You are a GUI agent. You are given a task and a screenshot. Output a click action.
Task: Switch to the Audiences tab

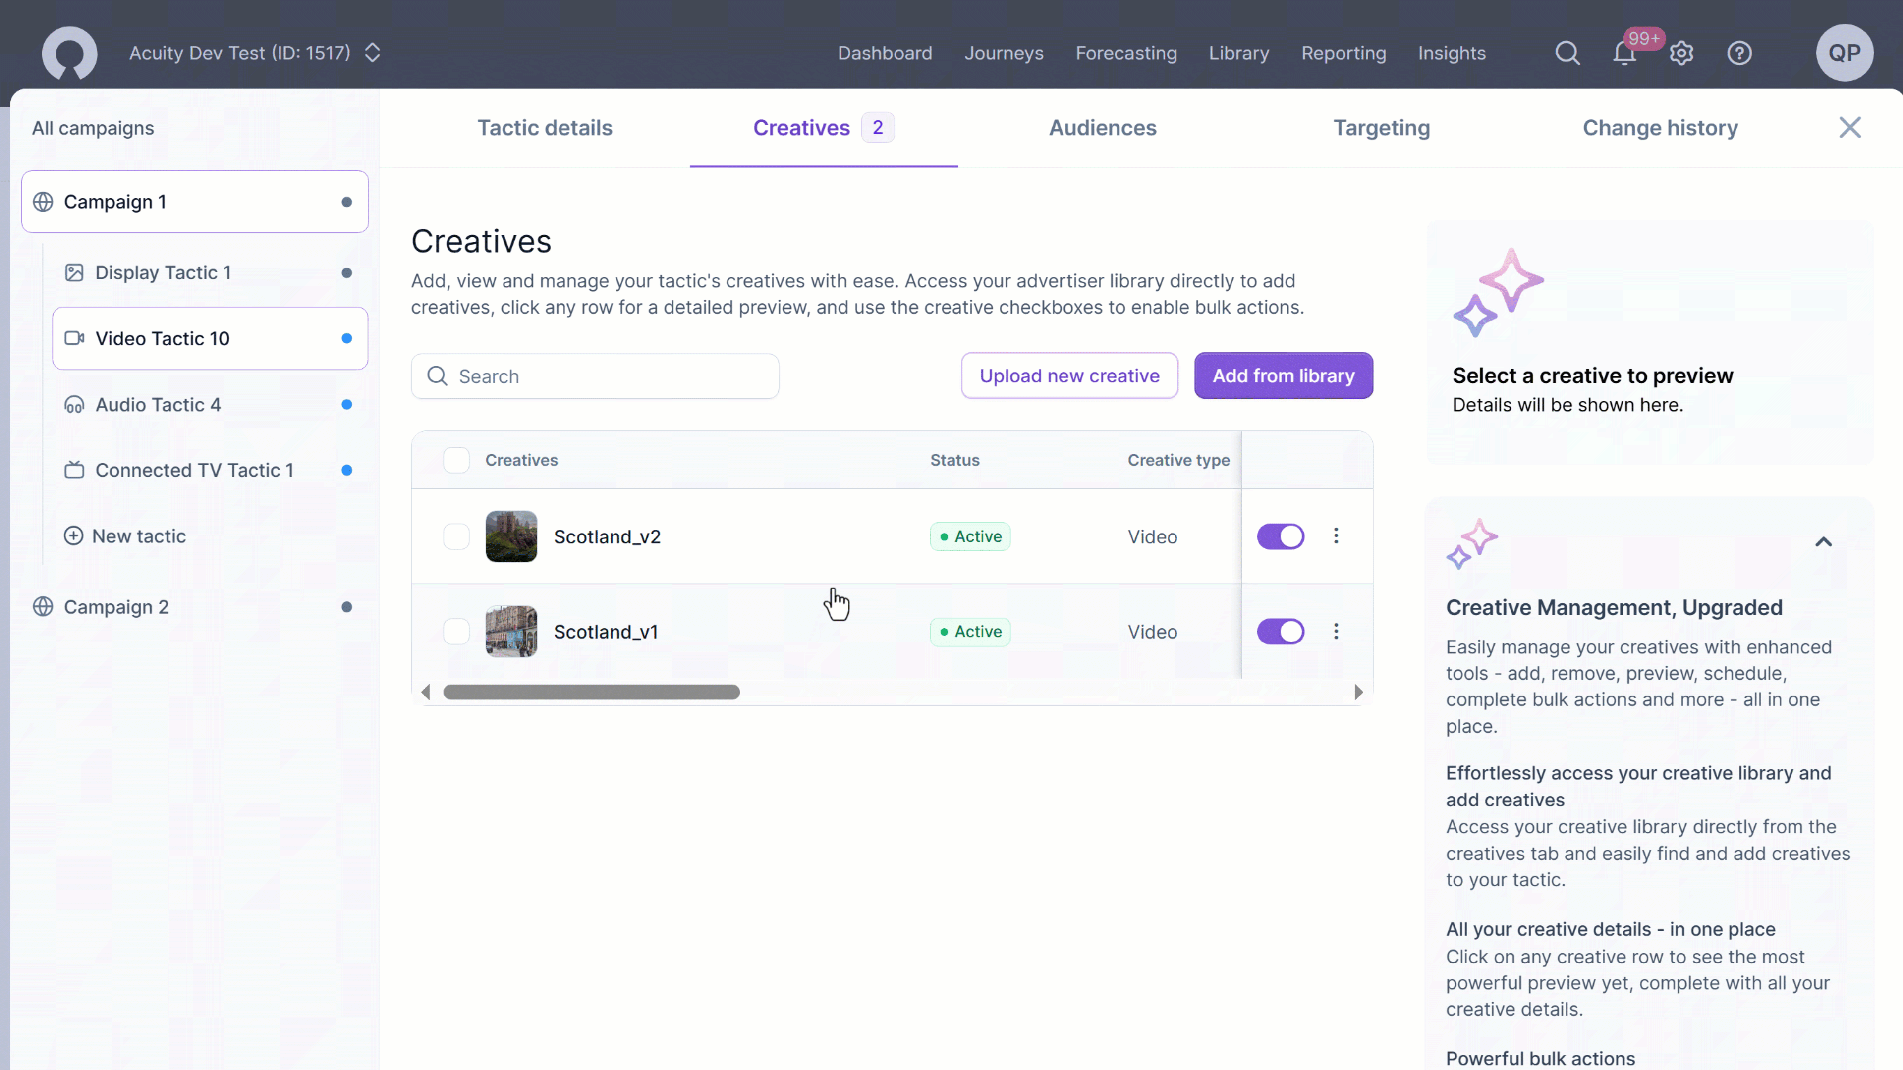pos(1102,128)
